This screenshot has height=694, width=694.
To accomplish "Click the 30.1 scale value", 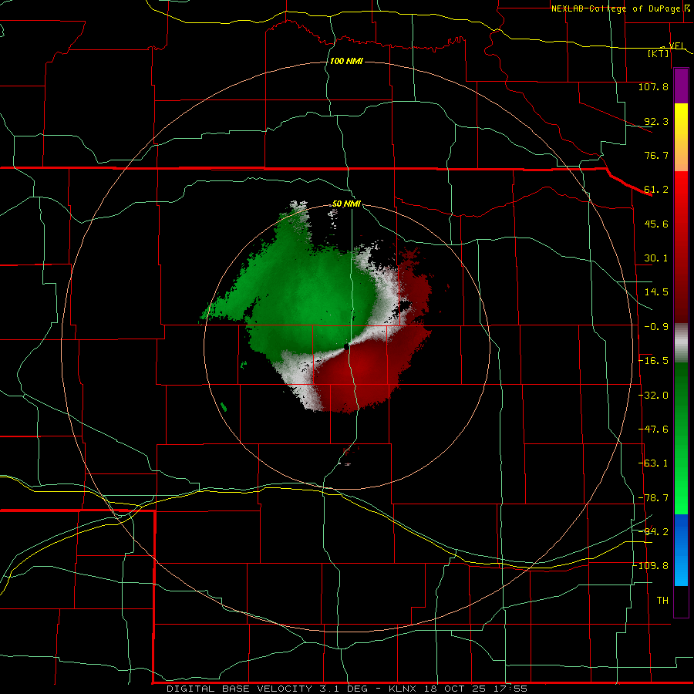I will click(x=656, y=258).
